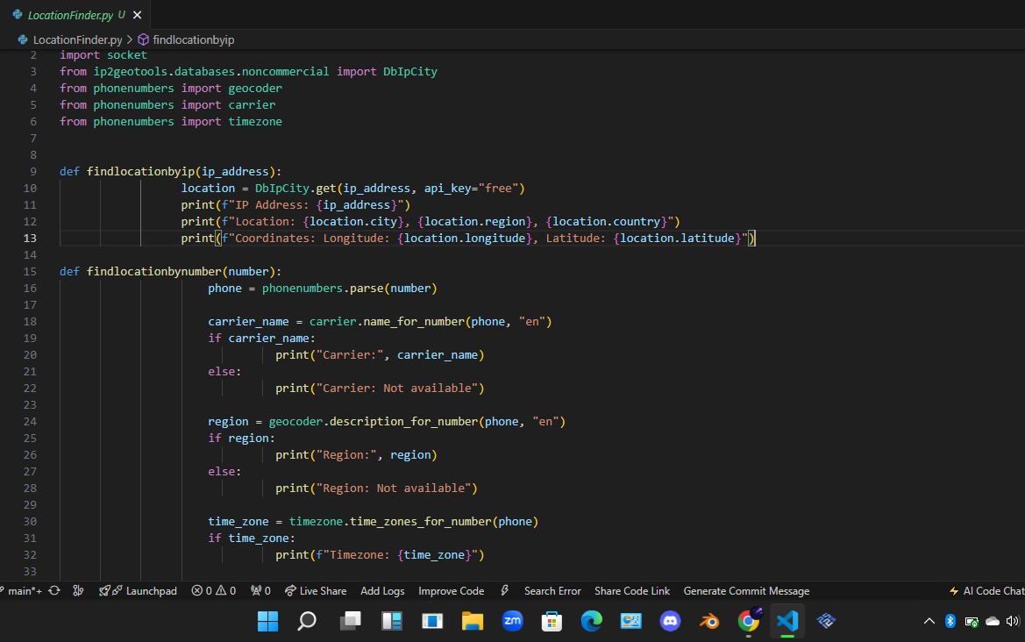
Task: Open the blue framed window app icon in taskbar
Action: pos(432,621)
